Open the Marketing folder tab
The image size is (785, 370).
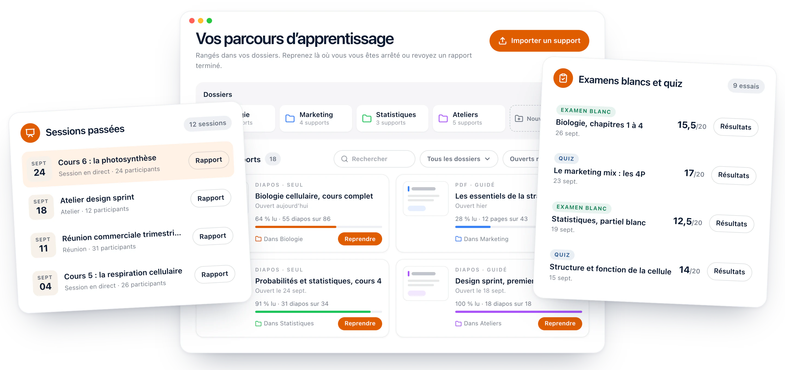315,118
